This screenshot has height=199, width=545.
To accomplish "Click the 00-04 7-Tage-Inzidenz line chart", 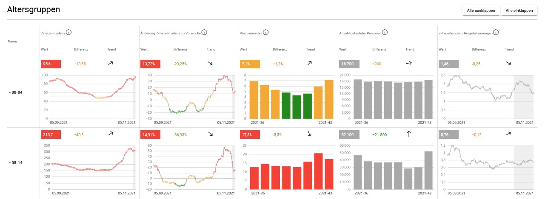I will pos(92,97).
